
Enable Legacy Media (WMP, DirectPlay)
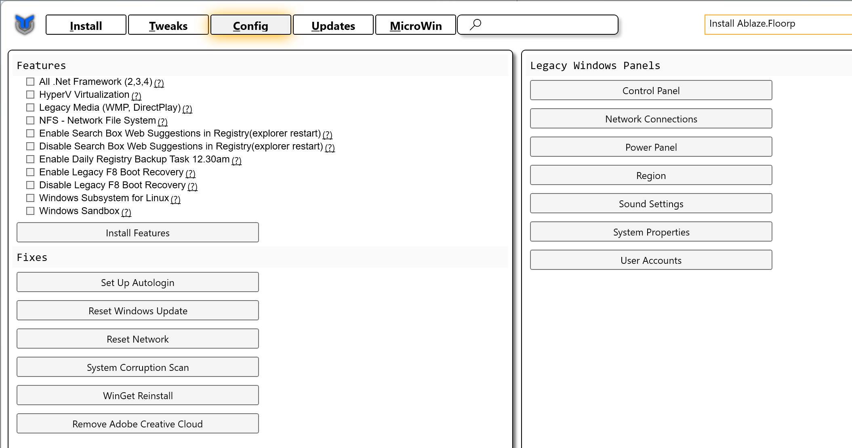[x=30, y=107]
